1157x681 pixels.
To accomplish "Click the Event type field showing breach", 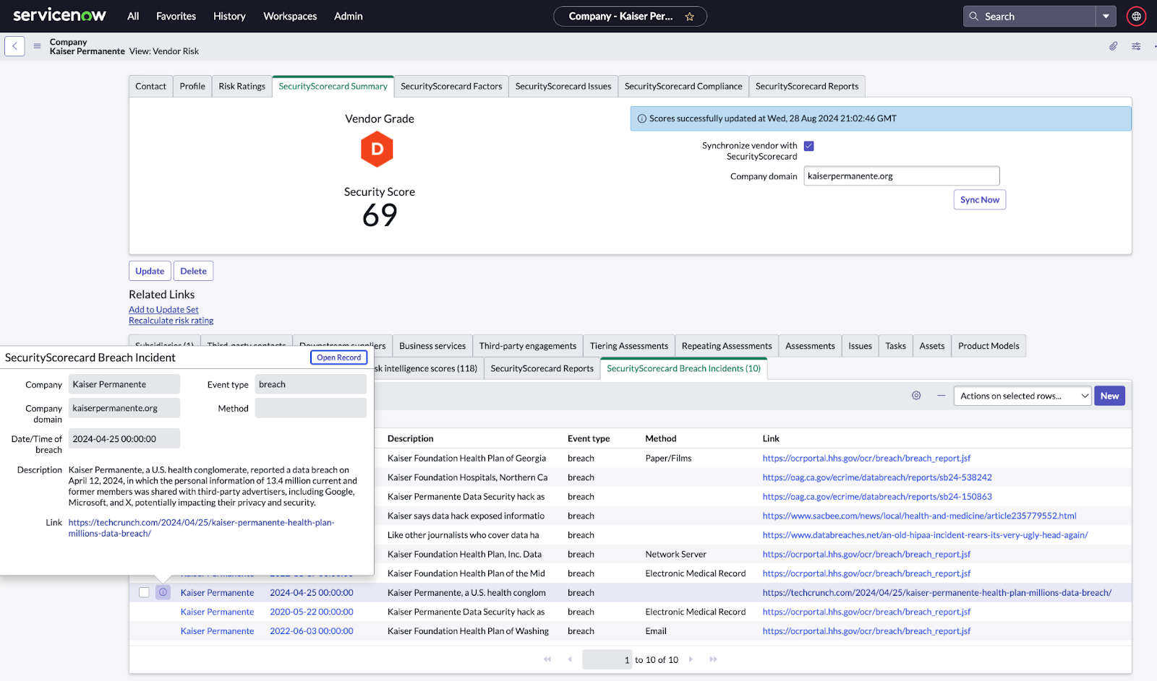I will pos(310,384).
